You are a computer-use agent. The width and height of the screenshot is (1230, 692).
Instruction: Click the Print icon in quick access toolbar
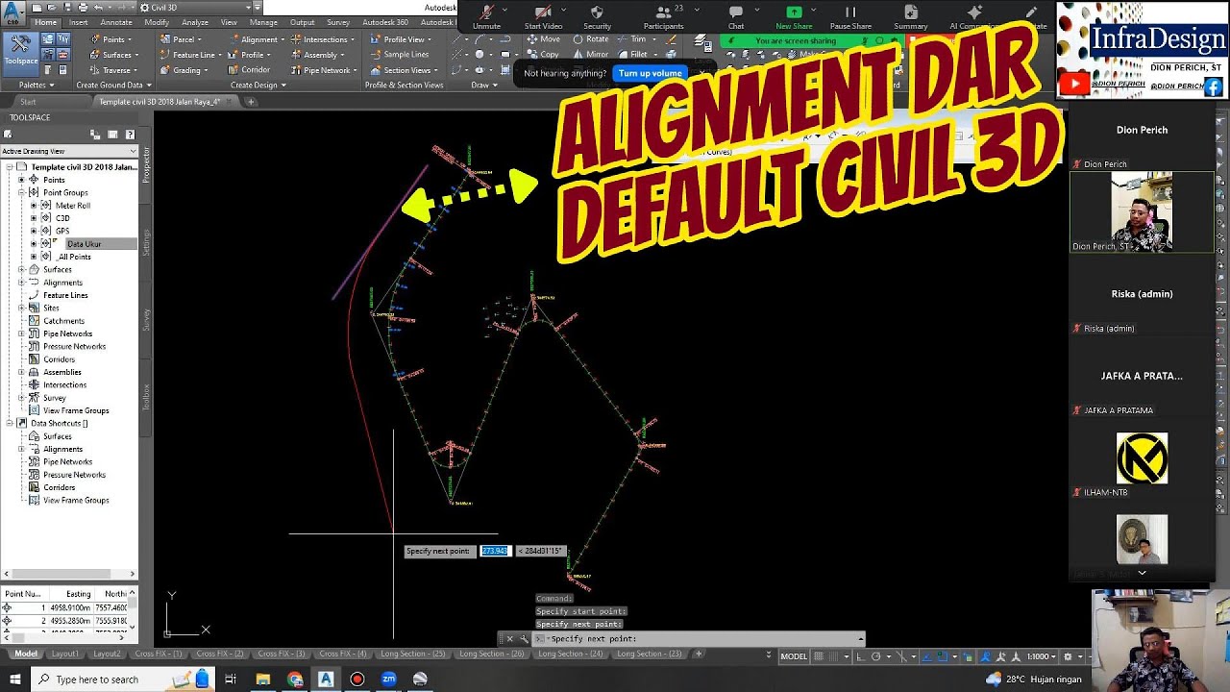pos(82,8)
